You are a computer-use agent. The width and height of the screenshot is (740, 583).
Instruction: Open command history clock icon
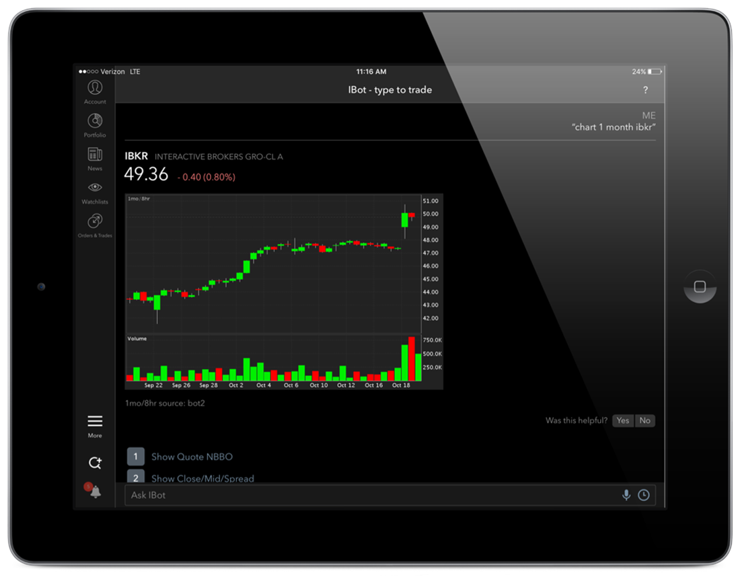point(644,495)
